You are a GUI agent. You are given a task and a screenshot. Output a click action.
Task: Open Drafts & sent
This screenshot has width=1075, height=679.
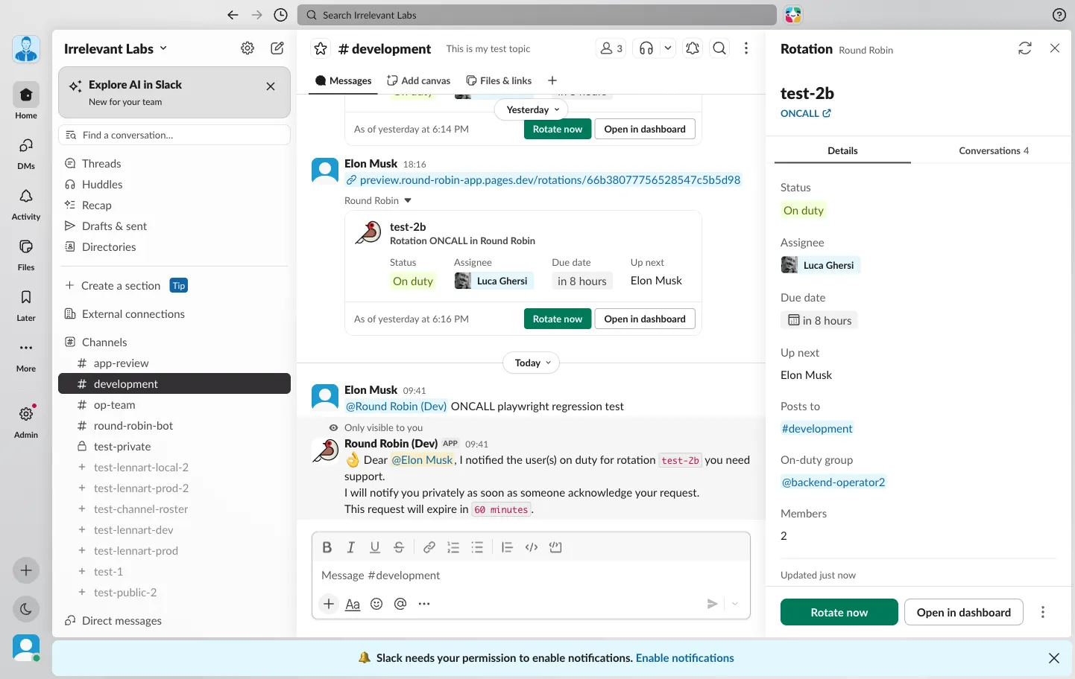click(174, 226)
